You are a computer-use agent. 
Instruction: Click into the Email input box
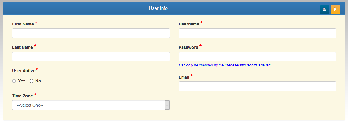pyautogui.click(x=257, y=86)
